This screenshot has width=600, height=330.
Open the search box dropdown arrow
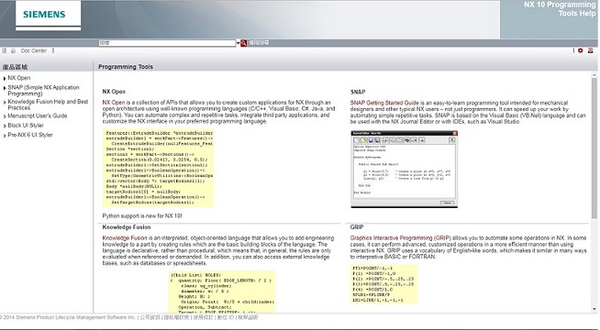238,43
